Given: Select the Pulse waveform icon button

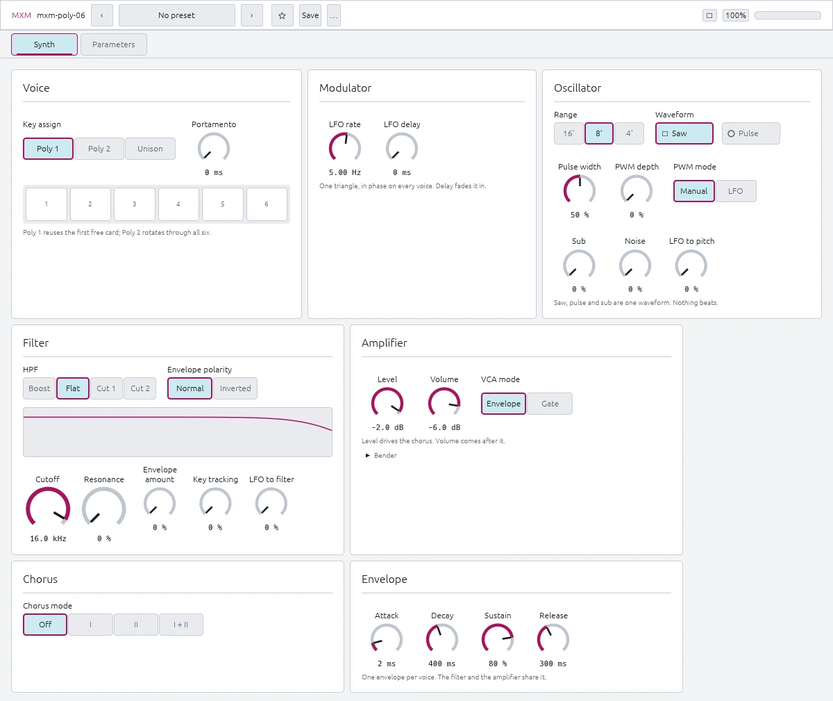Looking at the screenshot, I should pyautogui.click(x=751, y=133).
